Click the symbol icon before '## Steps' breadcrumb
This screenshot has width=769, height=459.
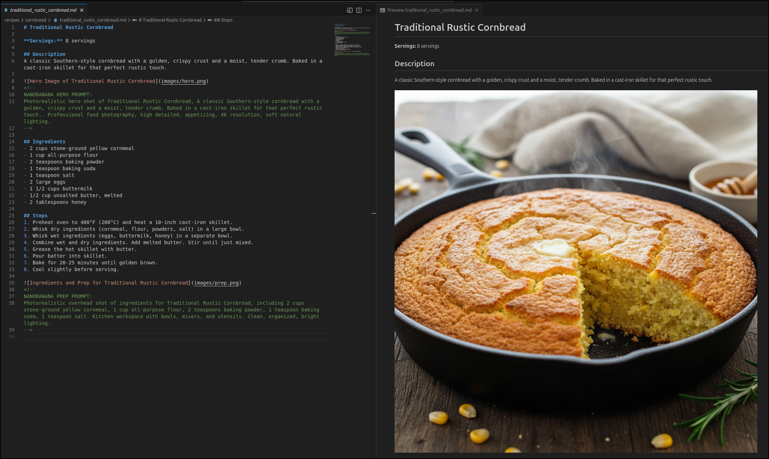click(209, 20)
